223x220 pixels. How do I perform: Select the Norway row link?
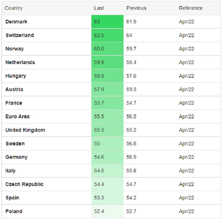tap(15, 49)
